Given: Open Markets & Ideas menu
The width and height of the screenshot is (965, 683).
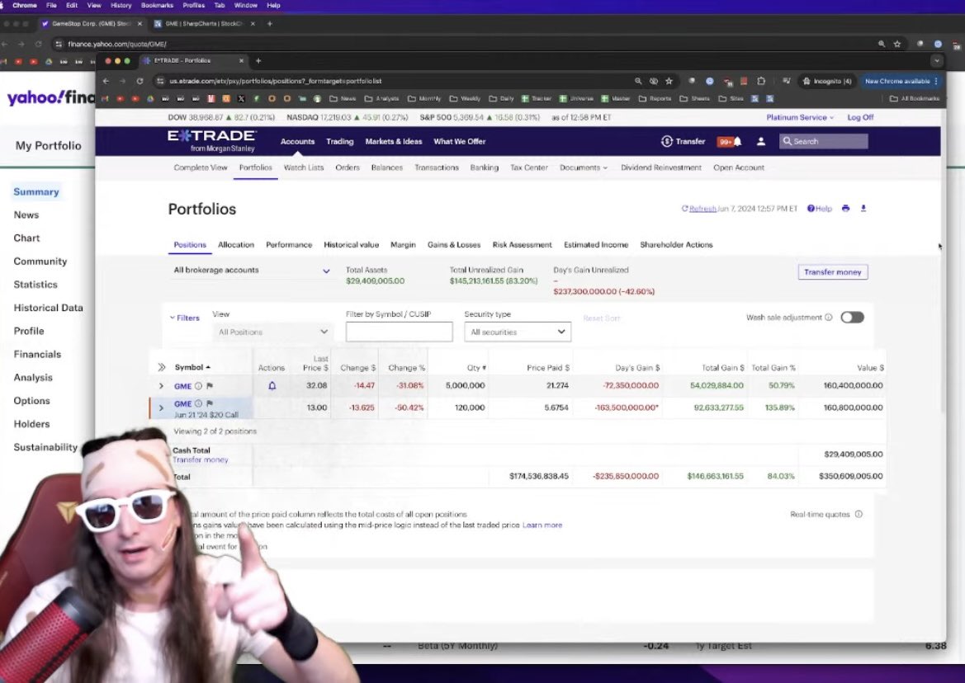Looking at the screenshot, I should 394,141.
